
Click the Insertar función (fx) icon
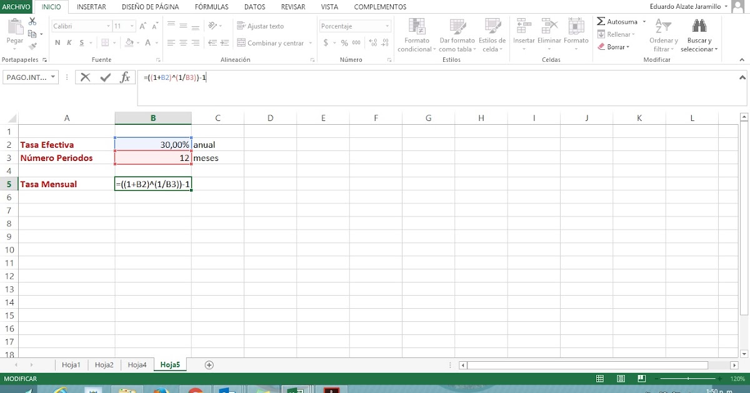pyautogui.click(x=124, y=77)
